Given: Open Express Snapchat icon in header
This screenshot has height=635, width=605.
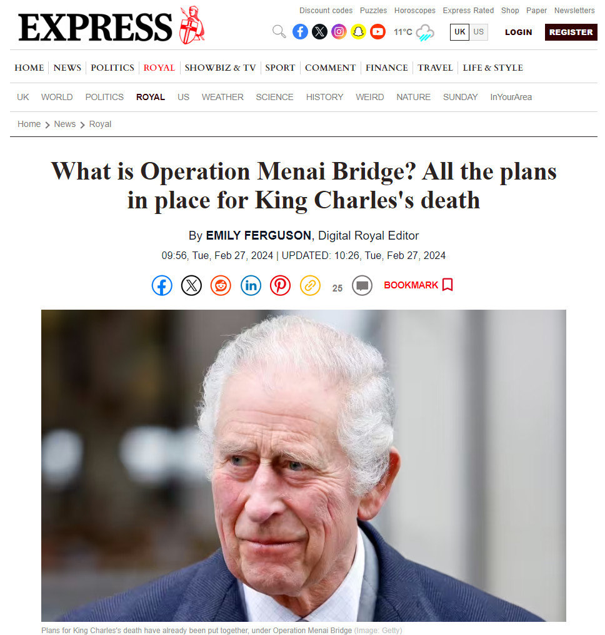Looking at the screenshot, I should [358, 31].
